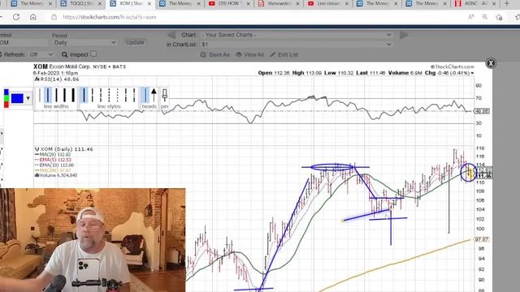Select the thinnest line width option

point(40,95)
